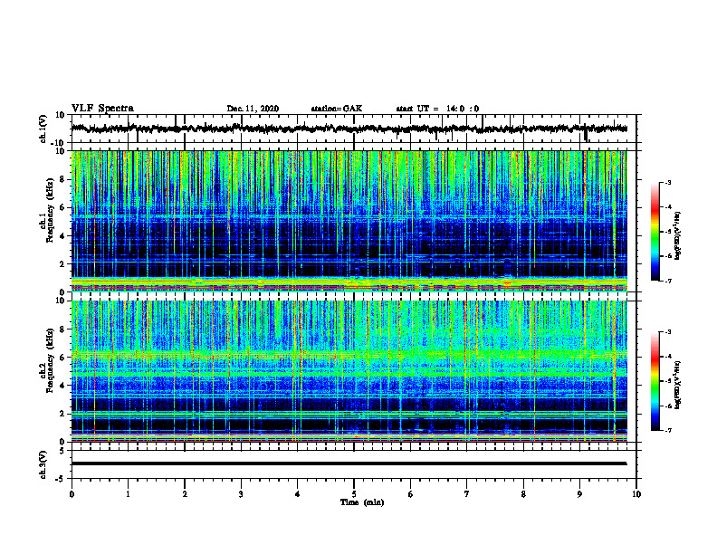Image resolution: width=717 pixels, height=554 pixels.
Task: Click the "station=GAK" label
Action: (337, 109)
